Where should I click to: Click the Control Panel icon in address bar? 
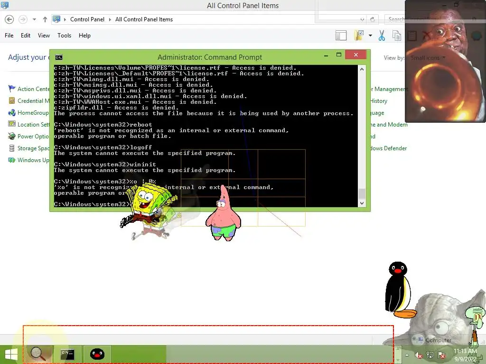56,19
